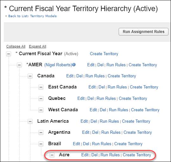The width and height of the screenshot is (171, 162).
Task: Delete the Argentina territory
Action: (95, 133)
